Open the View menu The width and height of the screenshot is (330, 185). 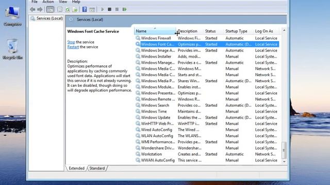click(x=63, y=2)
